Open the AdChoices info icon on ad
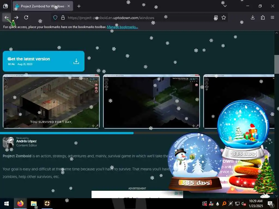The width and height of the screenshot is (279, 209). [x=177, y=193]
